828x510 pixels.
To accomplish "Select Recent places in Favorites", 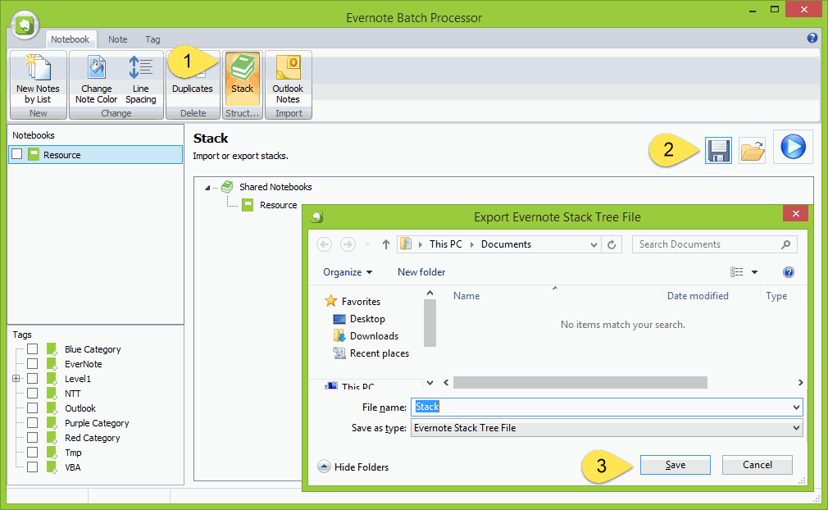I will [x=371, y=353].
